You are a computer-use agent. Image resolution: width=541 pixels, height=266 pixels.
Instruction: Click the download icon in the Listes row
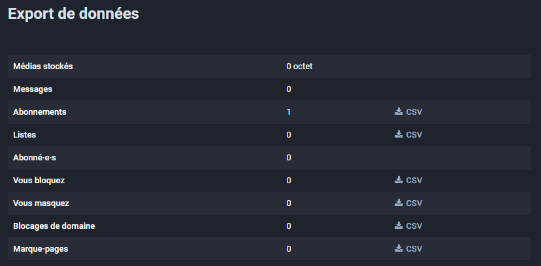pos(399,134)
